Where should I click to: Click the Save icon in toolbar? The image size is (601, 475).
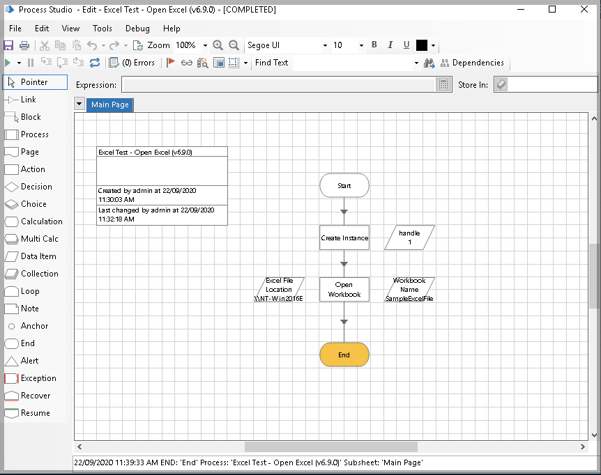click(x=8, y=45)
